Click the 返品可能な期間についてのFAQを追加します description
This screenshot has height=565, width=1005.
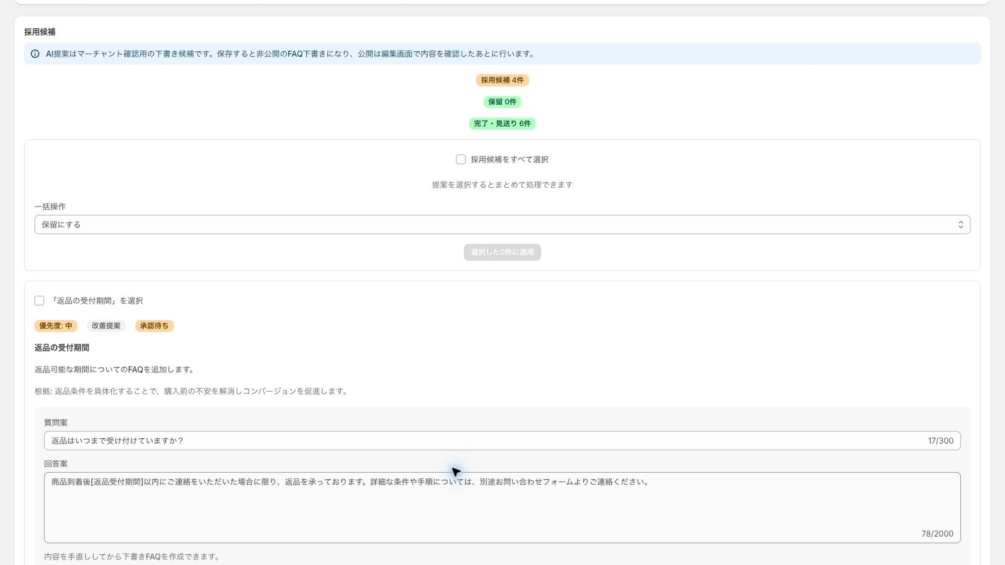pyautogui.click(x=114, y=370)
